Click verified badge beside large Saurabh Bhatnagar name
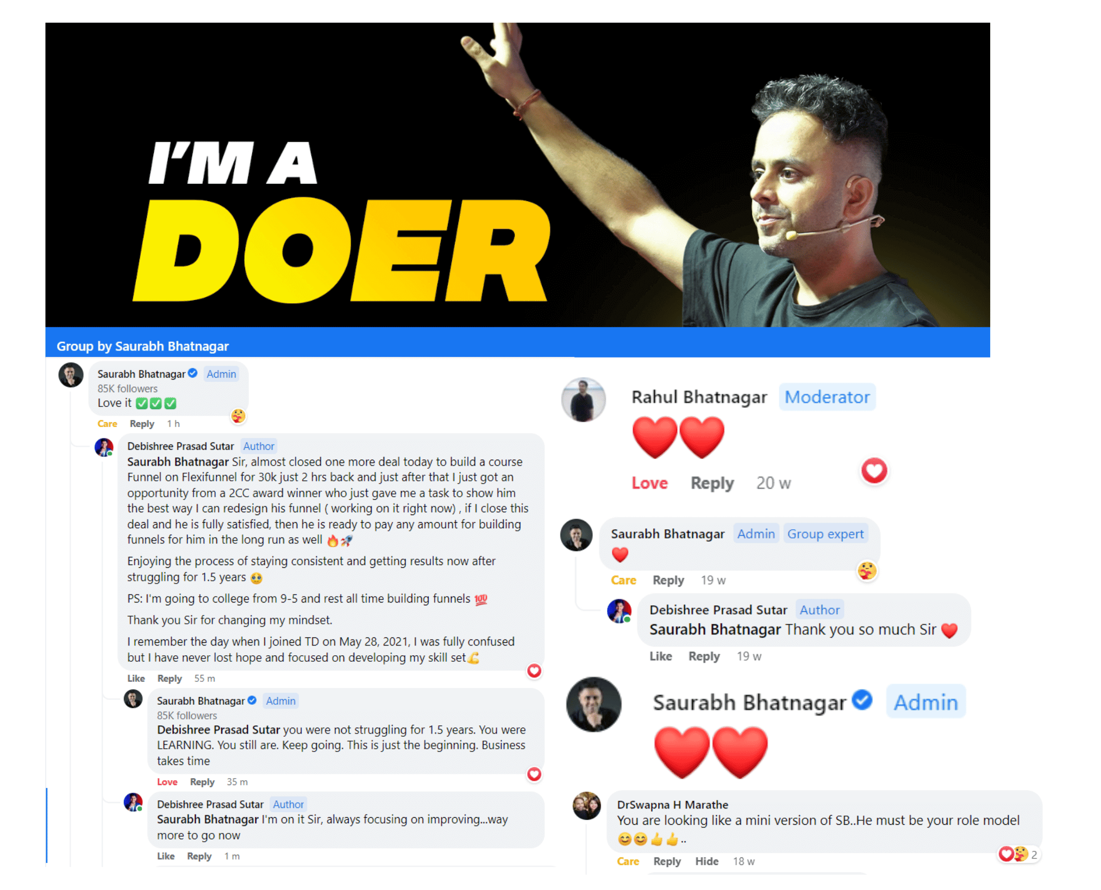 [x=862, y=699]
